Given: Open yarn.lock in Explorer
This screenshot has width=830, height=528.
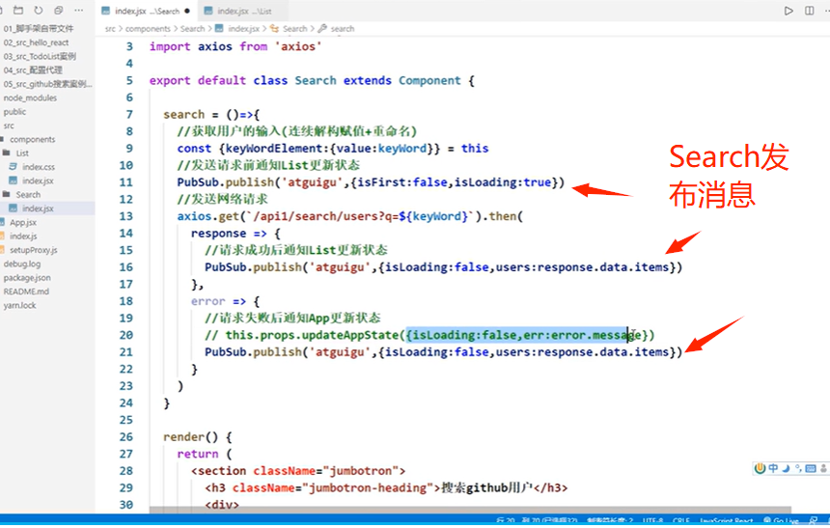Looking at the screenshot, I should (19, 305).
